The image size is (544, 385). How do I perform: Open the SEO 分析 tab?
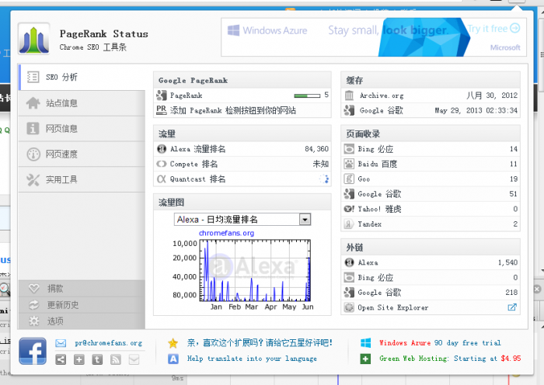[x=82, y=77]
